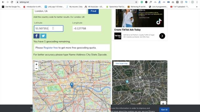
Task: Click the blue Find button
Action: click(x=93, y=11)
